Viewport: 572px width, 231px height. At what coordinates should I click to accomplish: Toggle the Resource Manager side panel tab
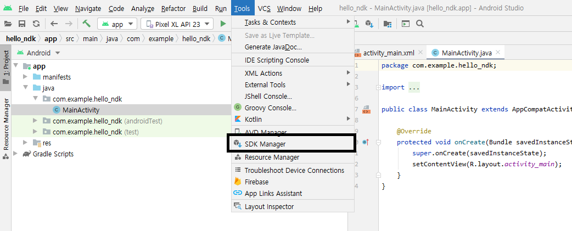[x=6, y=129]
